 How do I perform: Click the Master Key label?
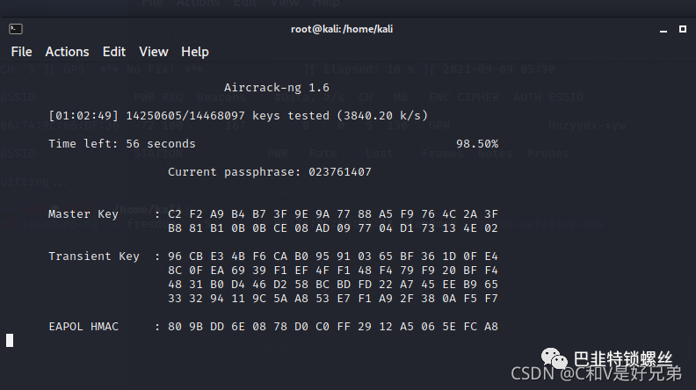click(83, 214)
